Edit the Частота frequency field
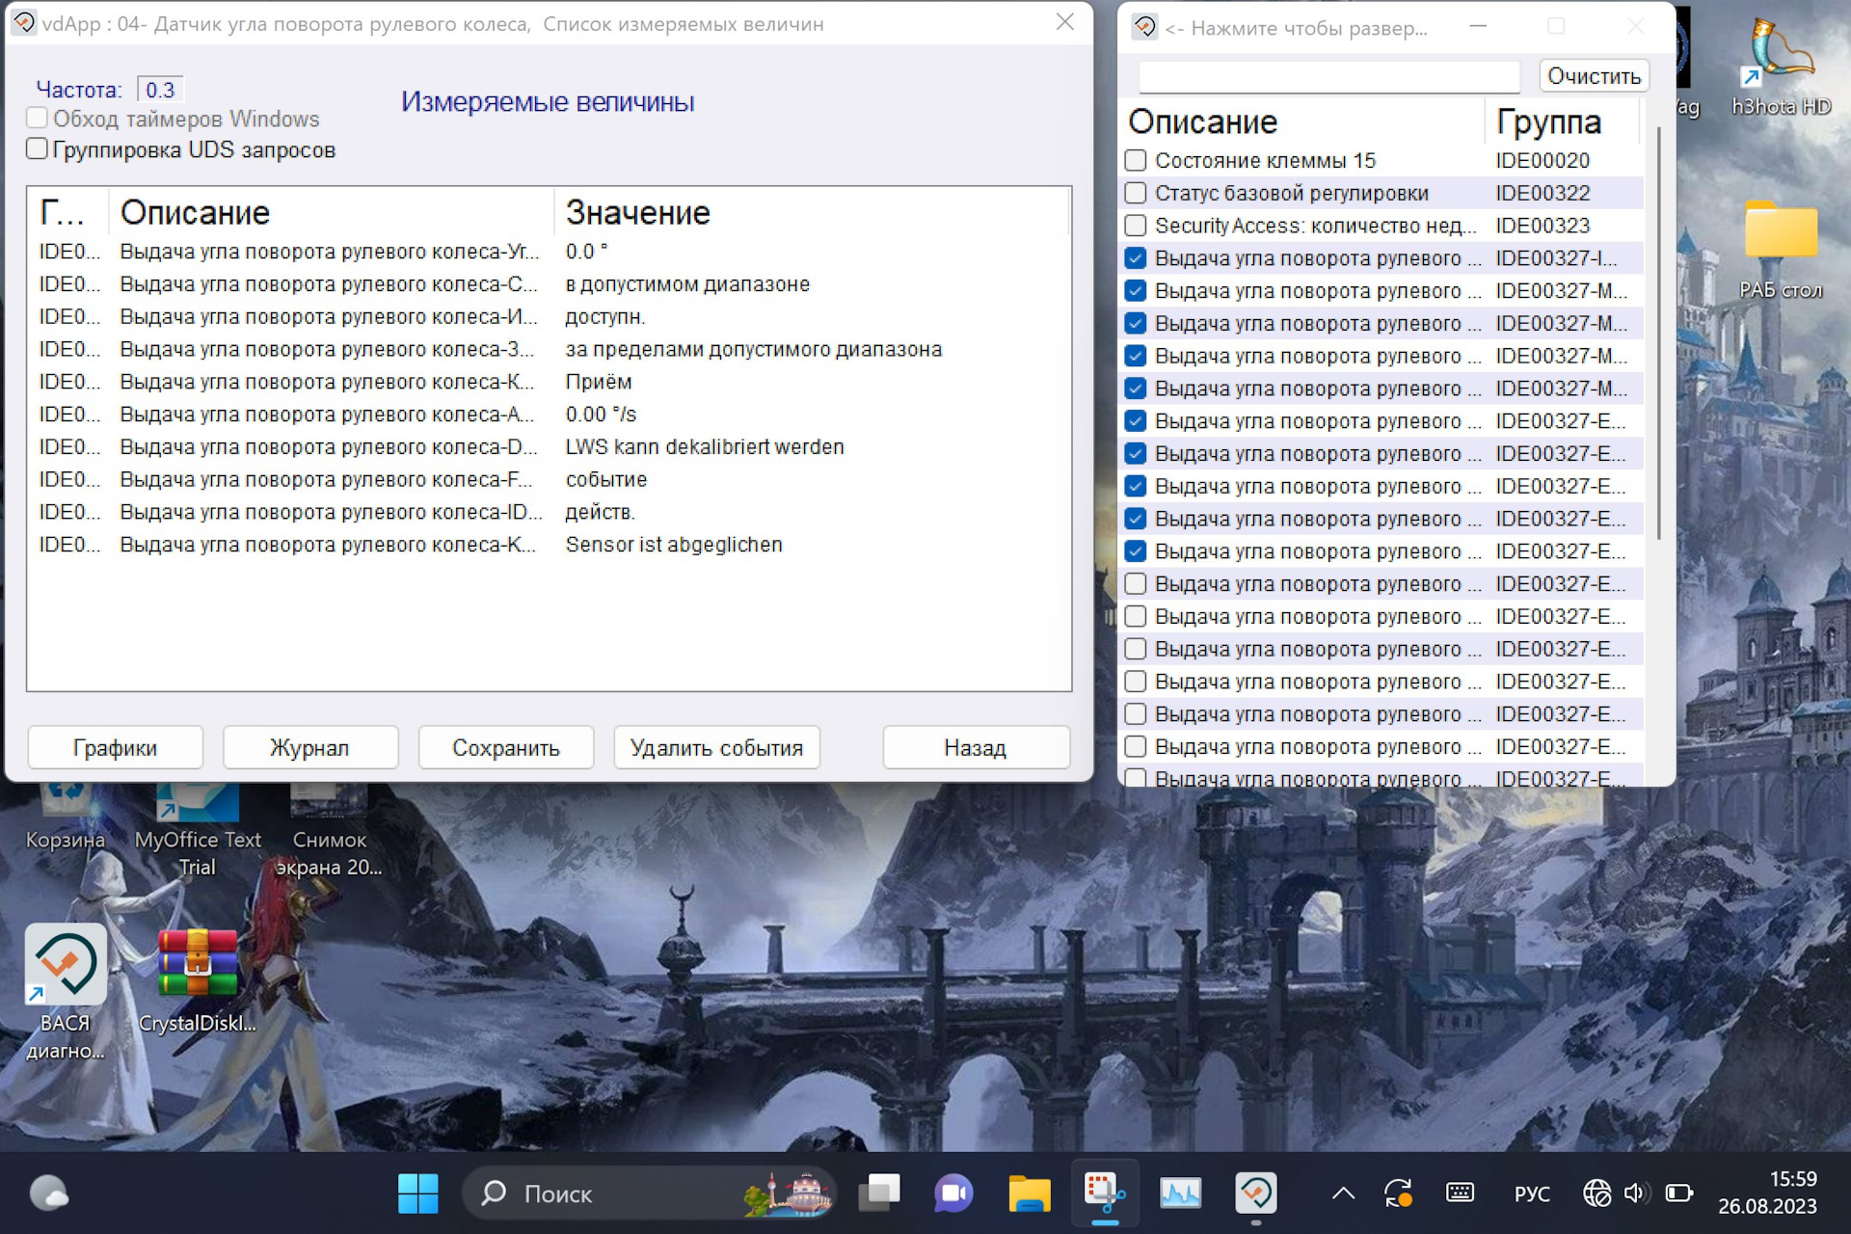The height and width of the screenshot is (1234, 1851). pyautogui.click(x=160, y=90)
